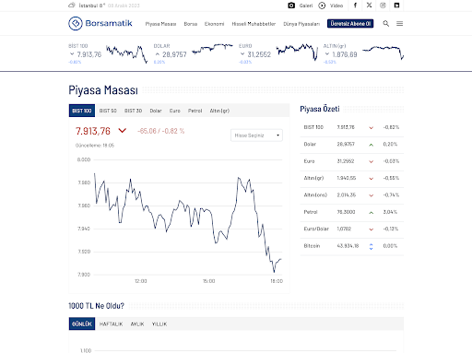472x353 pixels.
Task: Click the Piyasa Masası page heading
Action: click(103, 90)
